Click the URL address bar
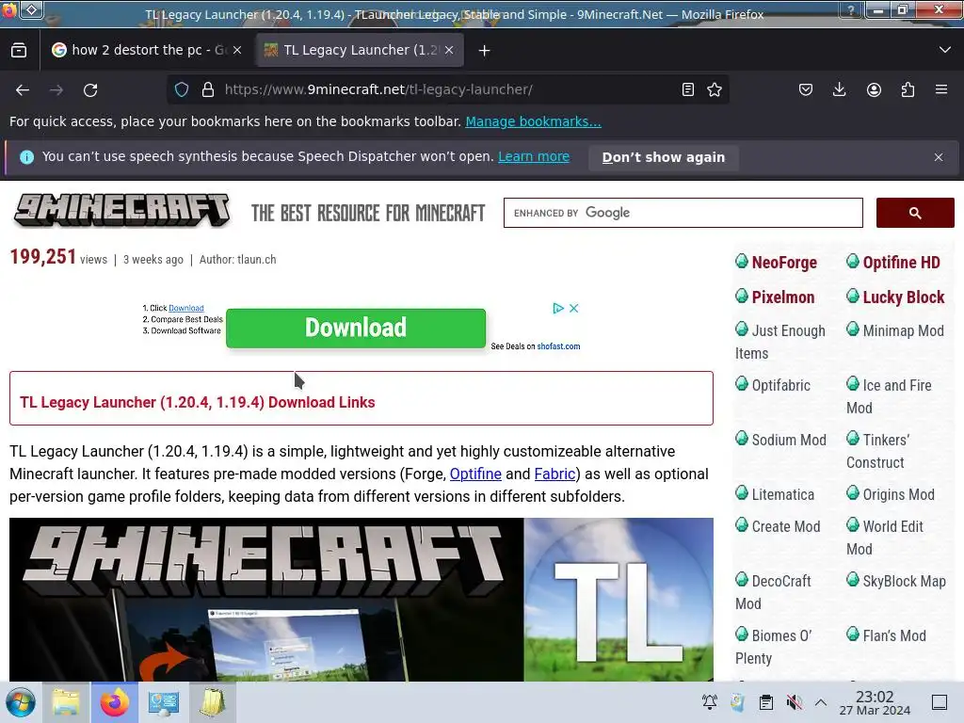Image resolution: width=964 pixels, height=723 pixels. (449, 89)
